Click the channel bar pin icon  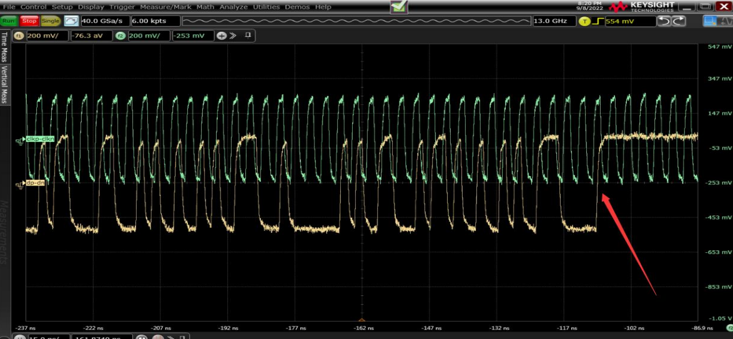248,35
